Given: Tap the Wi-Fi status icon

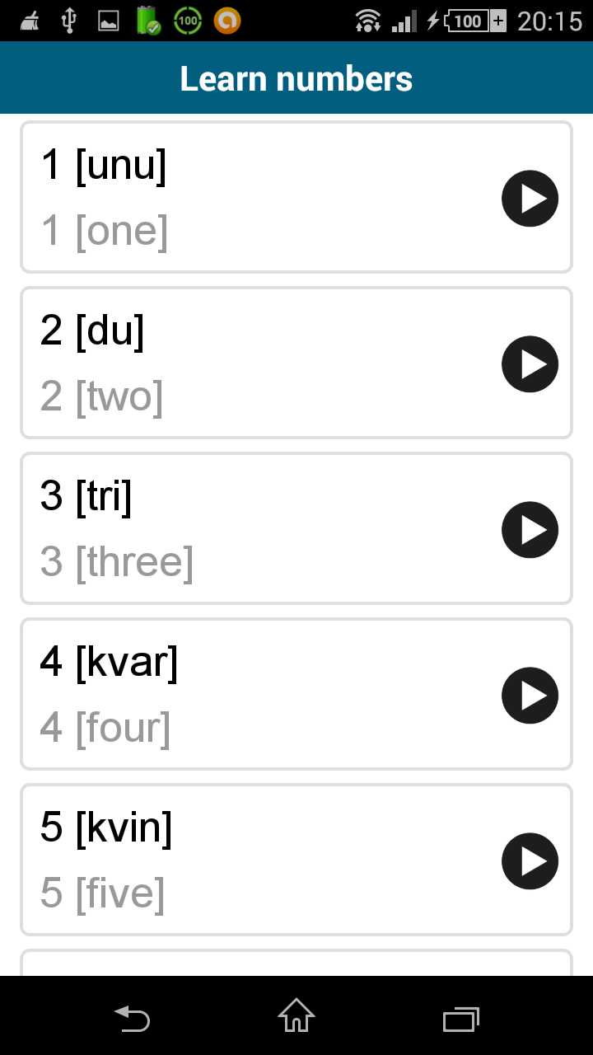Looking at the screenshot, I should 368,21.
